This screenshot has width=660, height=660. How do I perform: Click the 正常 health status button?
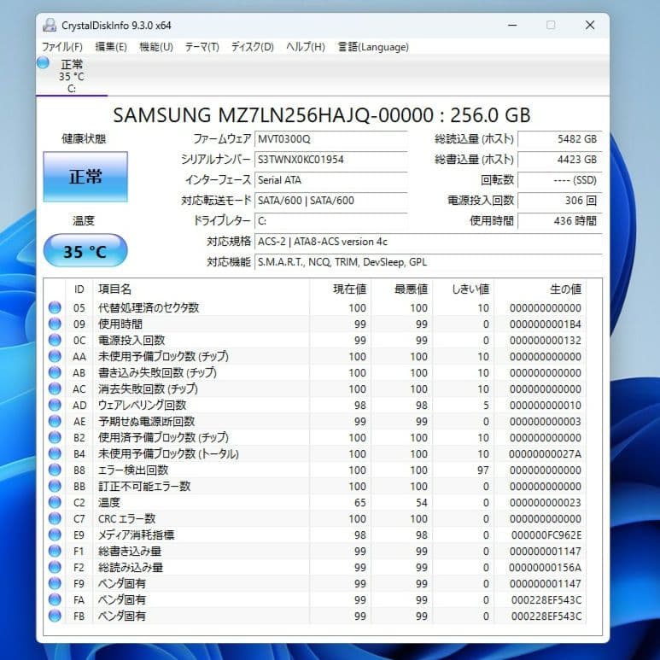pos(85,177)
